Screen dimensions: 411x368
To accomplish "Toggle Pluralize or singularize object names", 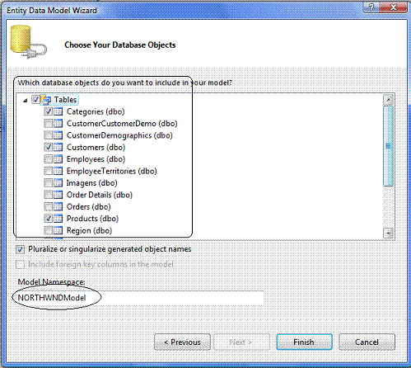I will pyautogui.click(x=20, y=249).
